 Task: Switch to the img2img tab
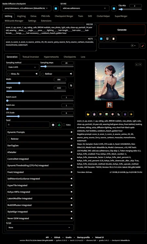pos(21,16)
